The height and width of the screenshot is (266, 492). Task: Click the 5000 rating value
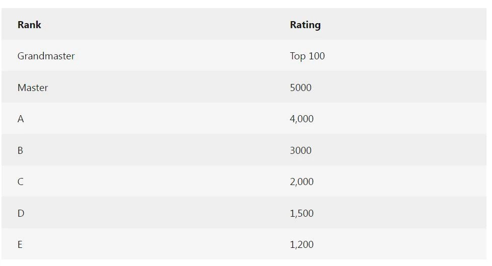(x=301, y=87)
